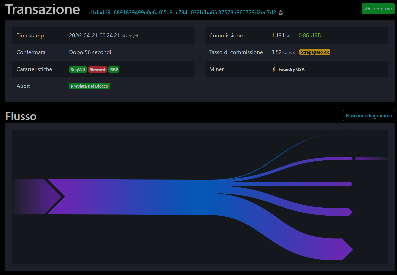
Task: Click the struck-through Taproot badge
Action: coord(98,70)
